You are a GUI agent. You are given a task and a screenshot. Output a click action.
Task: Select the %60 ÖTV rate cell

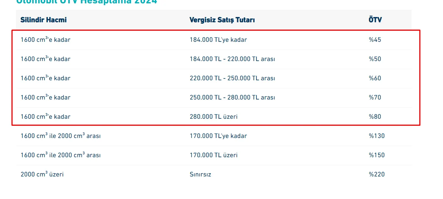click(x=375, y=78)
